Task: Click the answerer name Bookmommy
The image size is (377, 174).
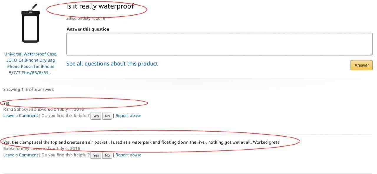Action: [16, 148]
